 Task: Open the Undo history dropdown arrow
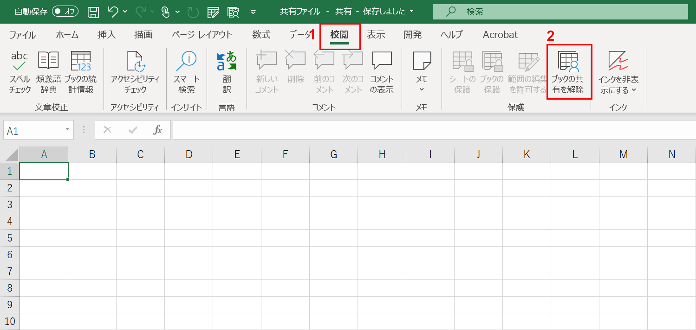tap(125, 12)
